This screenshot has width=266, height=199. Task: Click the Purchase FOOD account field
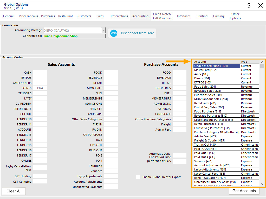point(179,73)
